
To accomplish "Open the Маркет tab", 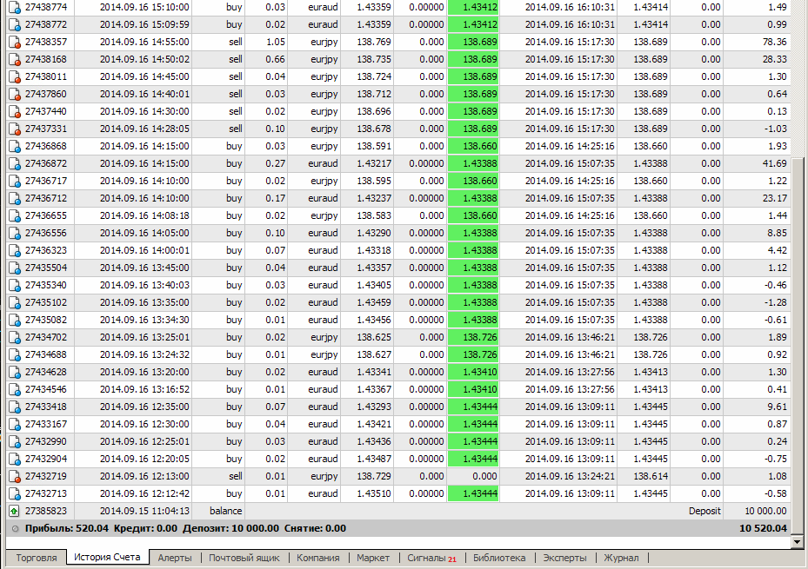I will pos(373,558).
